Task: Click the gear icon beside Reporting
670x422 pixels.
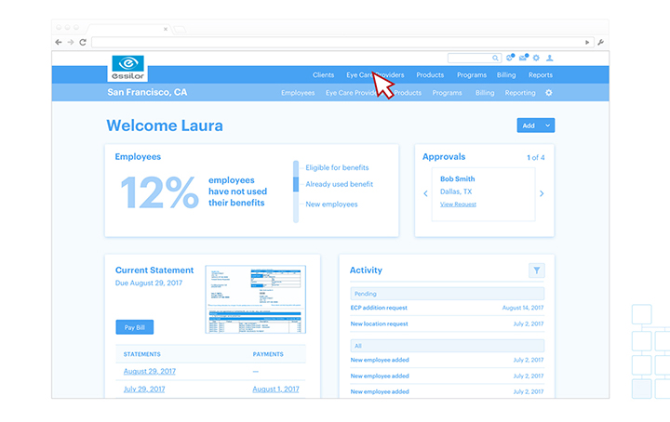Action: (548, 93)
